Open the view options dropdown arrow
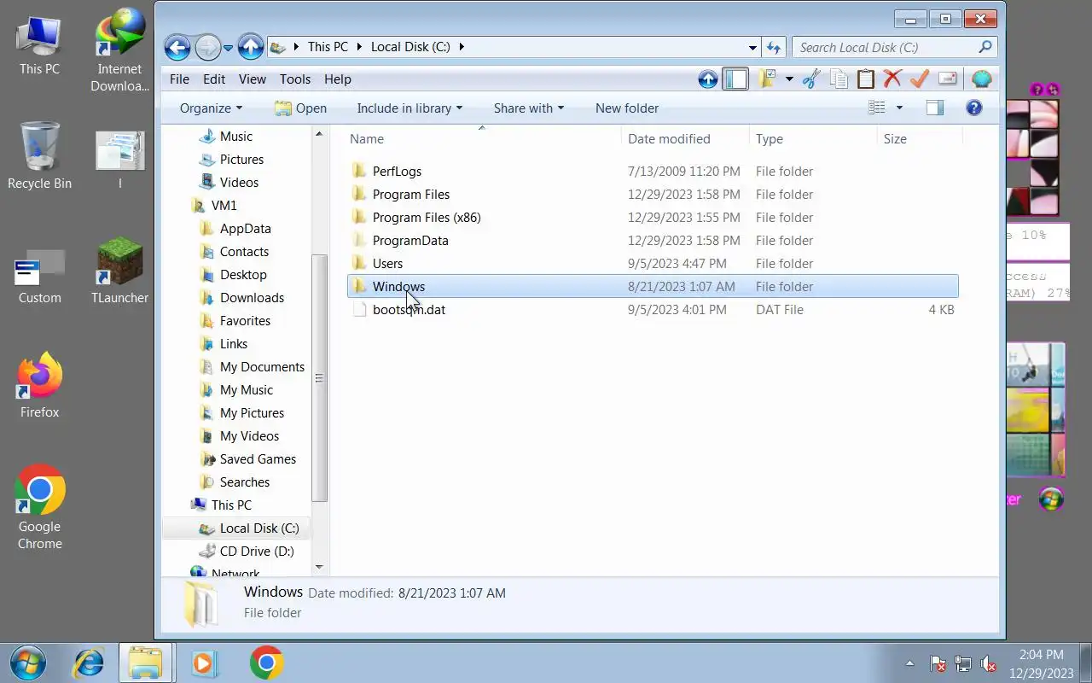 899,108
